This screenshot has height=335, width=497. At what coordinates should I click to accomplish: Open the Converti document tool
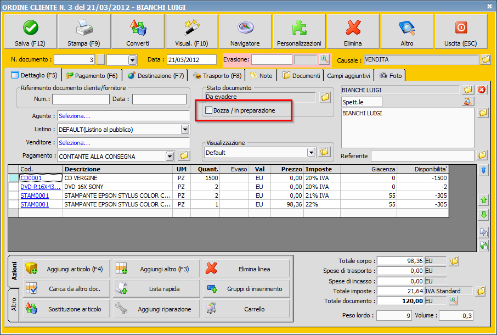click(x=138, y=31)
